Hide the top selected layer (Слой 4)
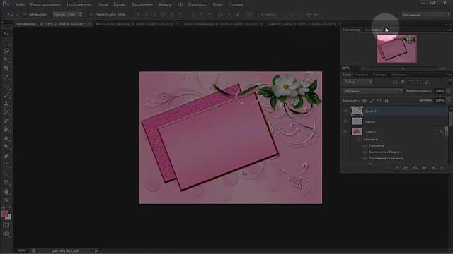Screen dimensions: 453x254 click(345, 111)
